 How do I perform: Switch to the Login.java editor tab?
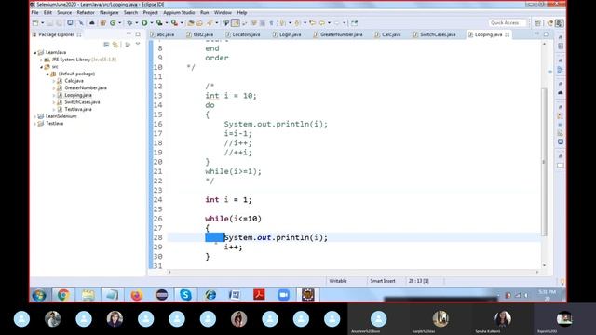coord(290,34)
